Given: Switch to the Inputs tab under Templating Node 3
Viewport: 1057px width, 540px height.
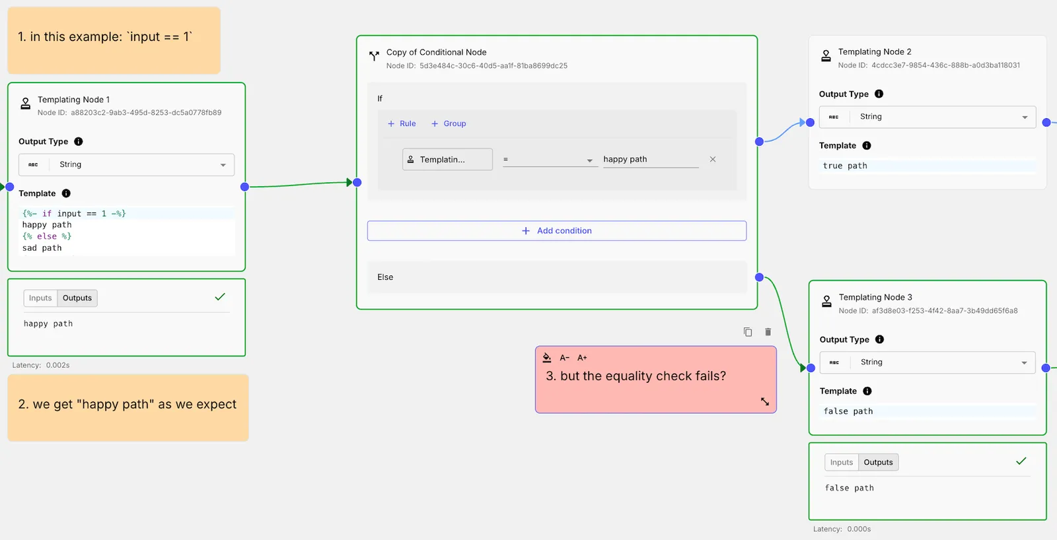Looking at the screenshot, I should coord(842,463).
